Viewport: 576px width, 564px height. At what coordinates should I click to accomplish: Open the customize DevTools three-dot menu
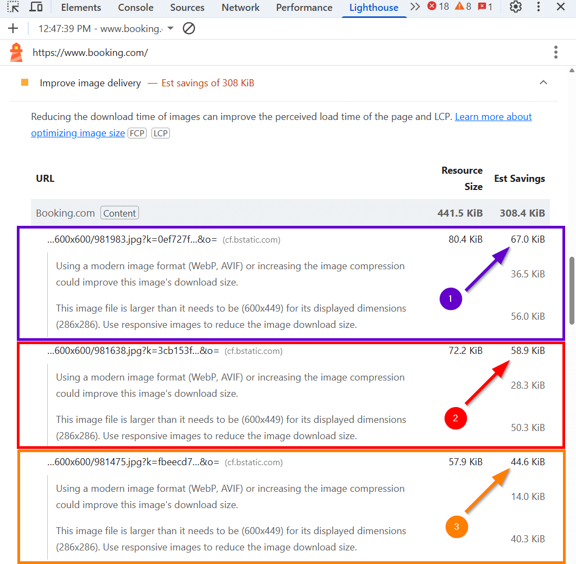pos(538,7)
